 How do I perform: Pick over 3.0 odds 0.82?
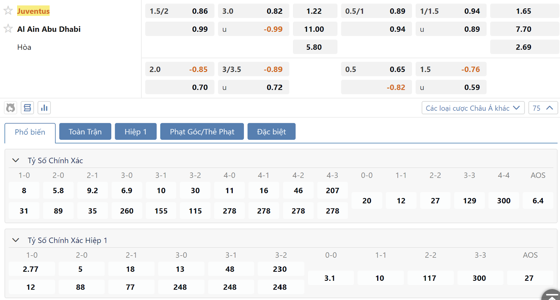click(253, 11)
